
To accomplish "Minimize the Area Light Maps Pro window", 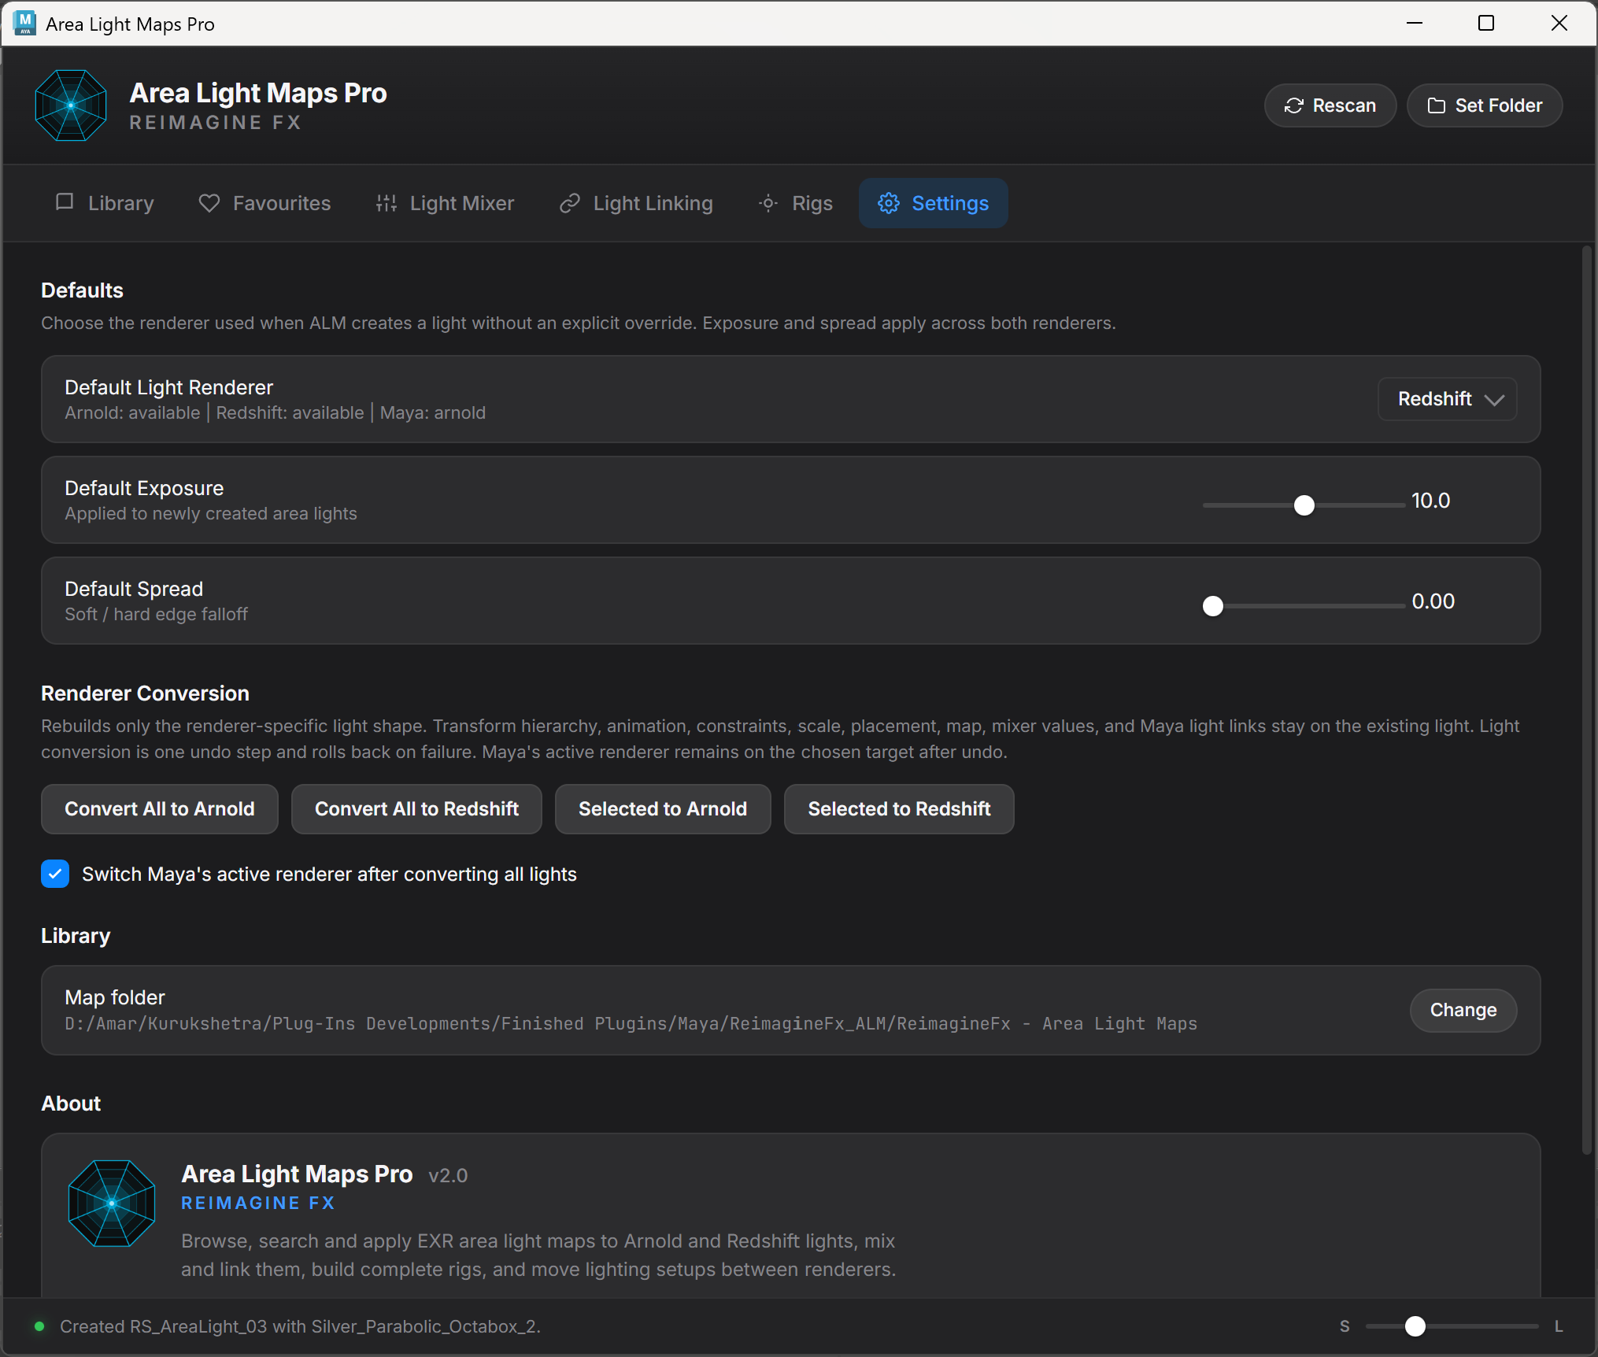I will click(x=1415, y=23).
